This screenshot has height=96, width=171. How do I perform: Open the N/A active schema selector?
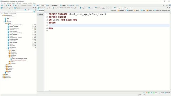pyautogui.click(x=64, y=5)
